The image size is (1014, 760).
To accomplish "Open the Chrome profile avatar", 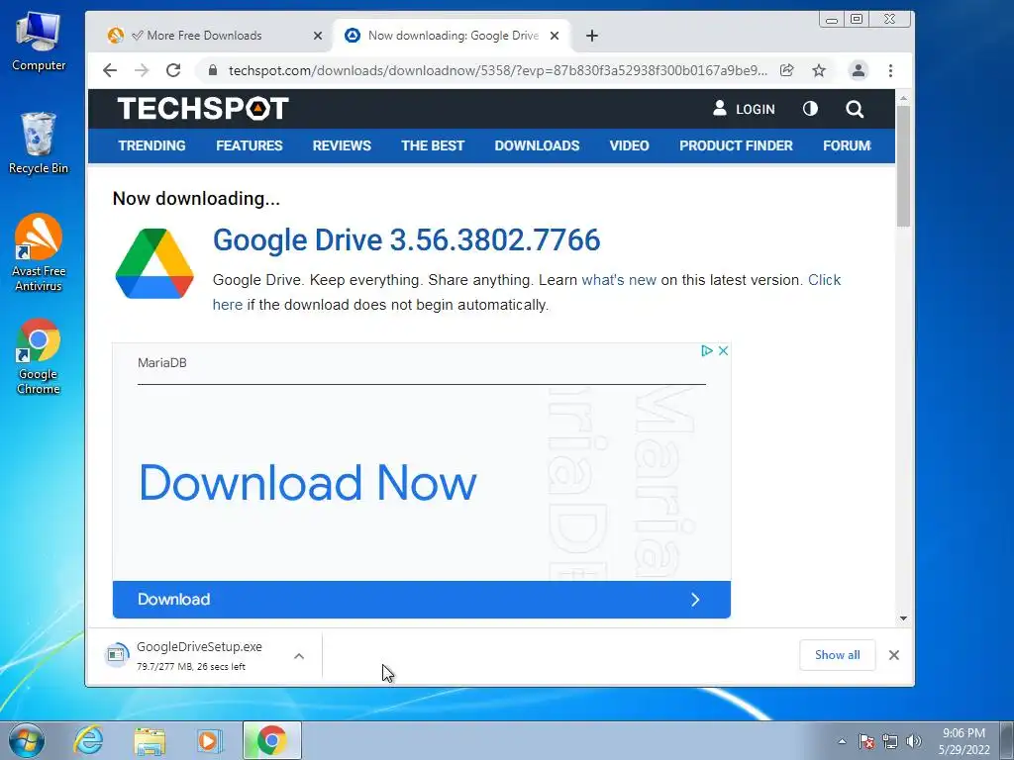I will [859, 70].
